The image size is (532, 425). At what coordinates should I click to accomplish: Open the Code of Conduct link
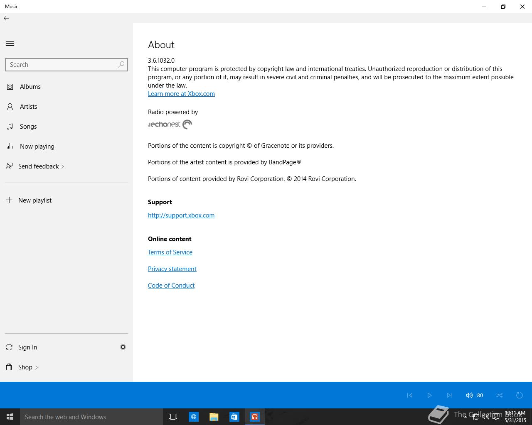171,286
